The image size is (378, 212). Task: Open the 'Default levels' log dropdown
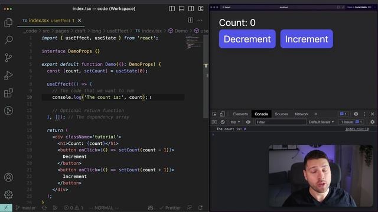point(321,122)
